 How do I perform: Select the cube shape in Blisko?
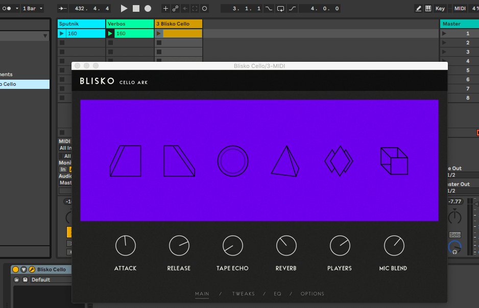click(x=394, y=161)
